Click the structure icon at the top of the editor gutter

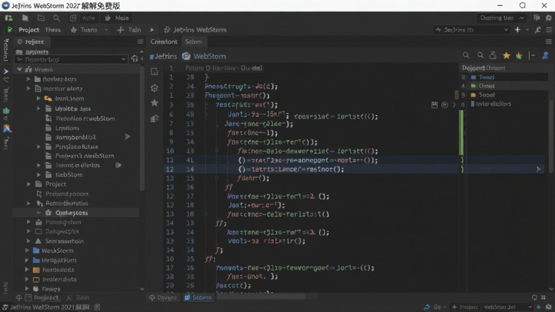(154, 72)
